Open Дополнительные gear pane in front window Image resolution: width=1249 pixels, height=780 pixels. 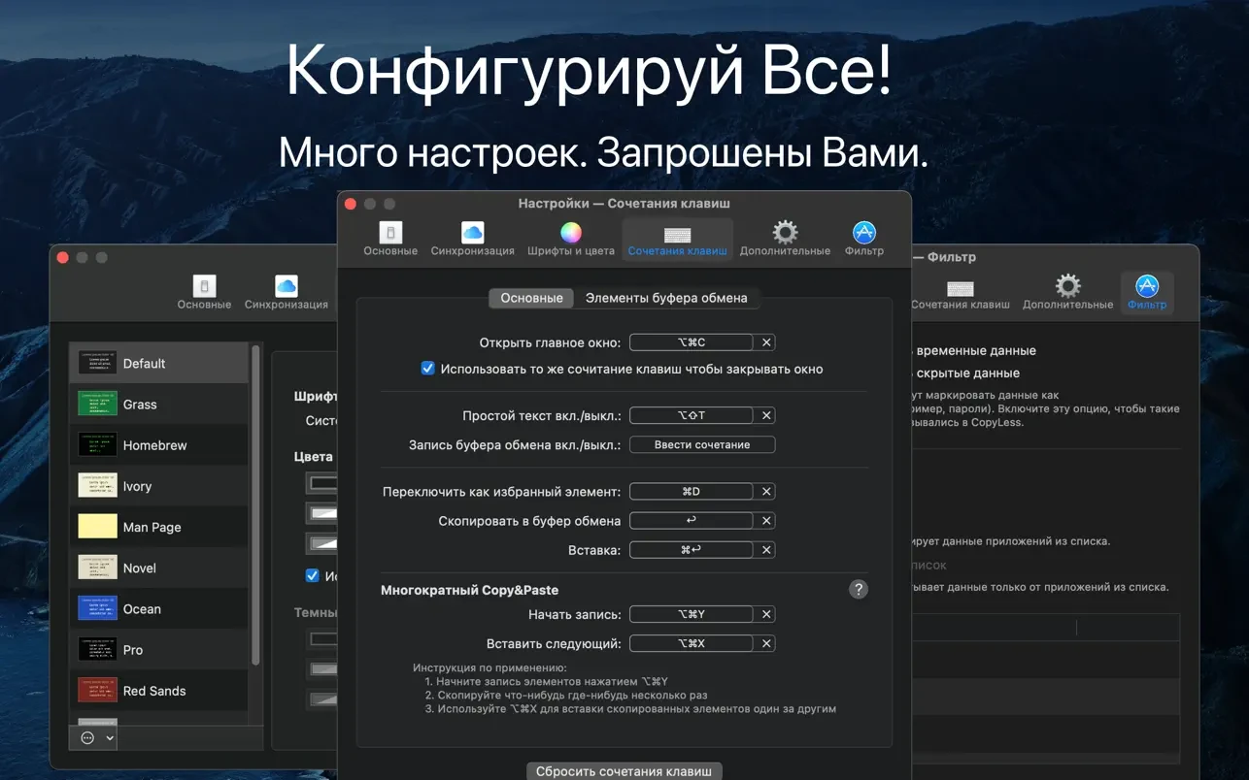(x=785, y=239)
